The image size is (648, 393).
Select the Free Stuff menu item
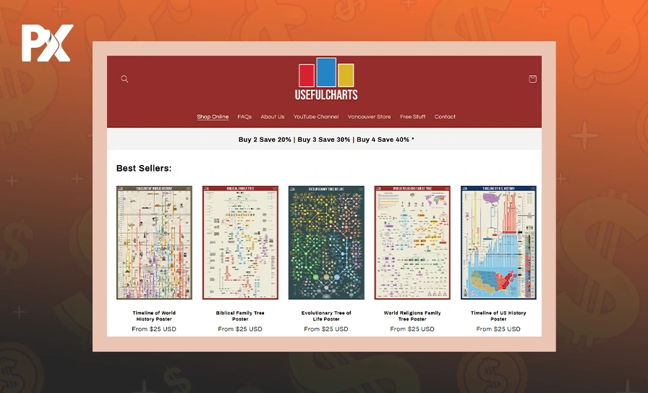tap(413, 117)
